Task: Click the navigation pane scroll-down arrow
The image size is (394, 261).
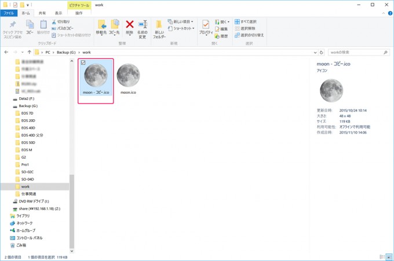Action: (x=72, y=251)
